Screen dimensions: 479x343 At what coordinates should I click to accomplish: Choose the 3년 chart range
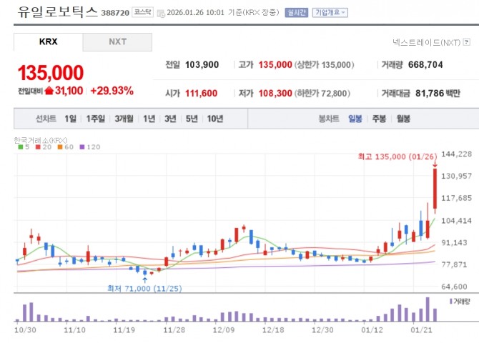tap(170, 119)
